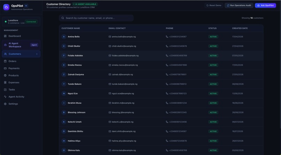
Task: Click the green LunaStore status dot
Action: pyautogui.click(x=6, y=22)
